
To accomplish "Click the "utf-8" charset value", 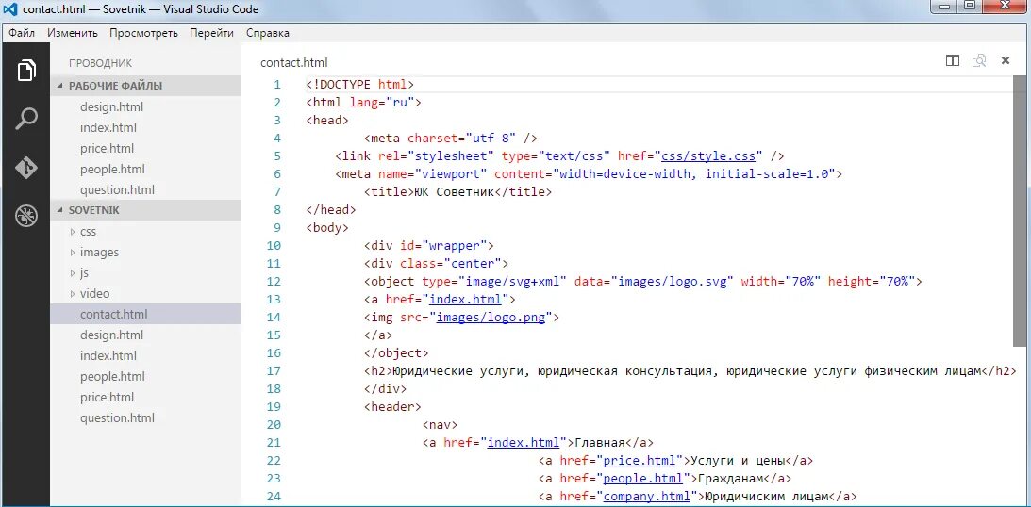I will (x=491, y=139).
